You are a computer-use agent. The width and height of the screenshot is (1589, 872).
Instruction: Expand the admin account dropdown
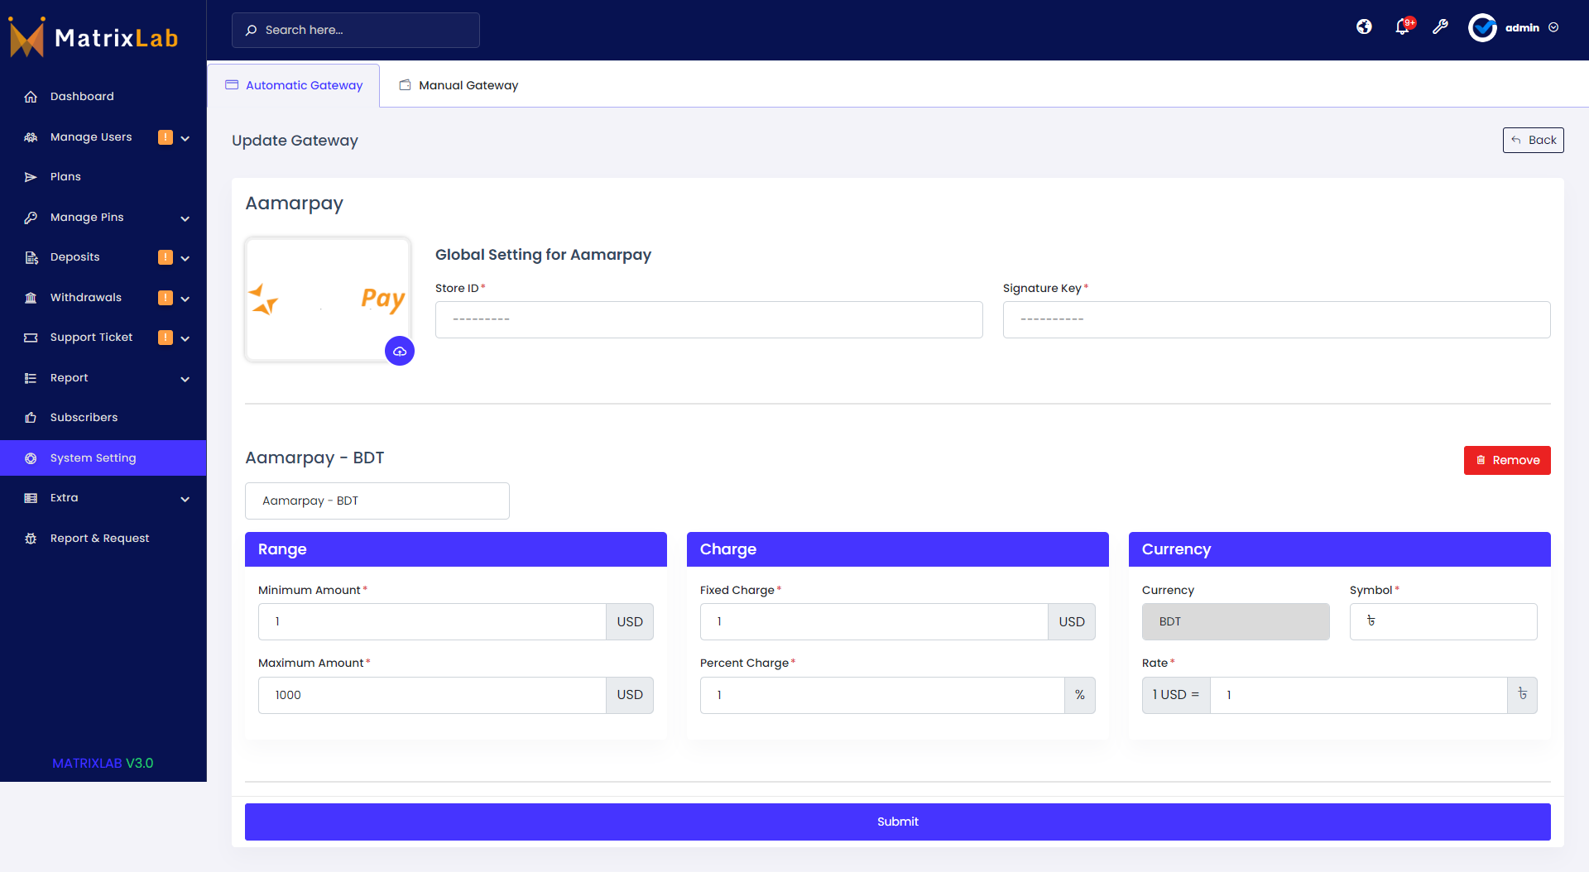1555,26
